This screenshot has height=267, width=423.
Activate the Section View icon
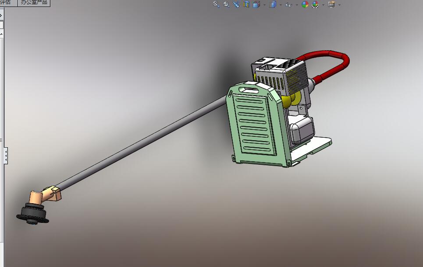pos(246,4)
